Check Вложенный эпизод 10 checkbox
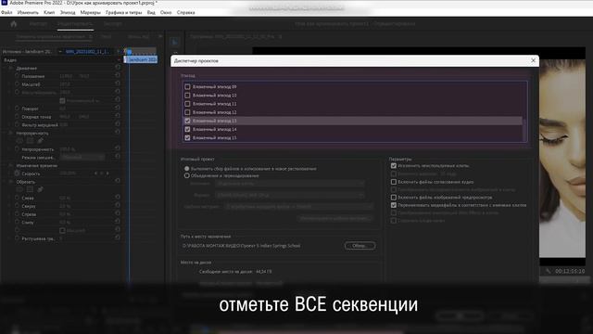Image resolution: width=593 pixels, height=334 pixels. (187, 95)
